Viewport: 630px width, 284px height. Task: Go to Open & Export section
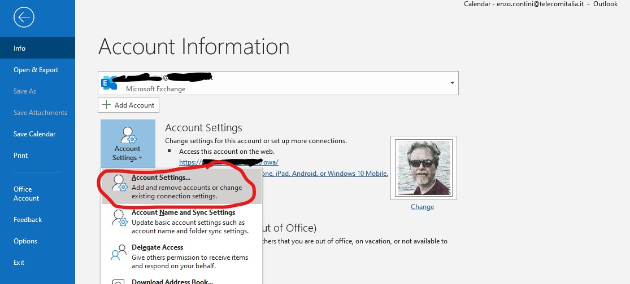36,70
